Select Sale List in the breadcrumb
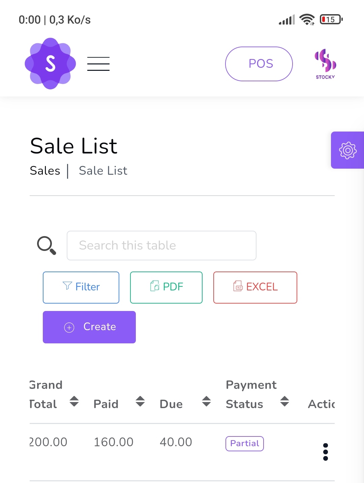The image size is (364, 483). pyautogui.click(x=103, y=171)
